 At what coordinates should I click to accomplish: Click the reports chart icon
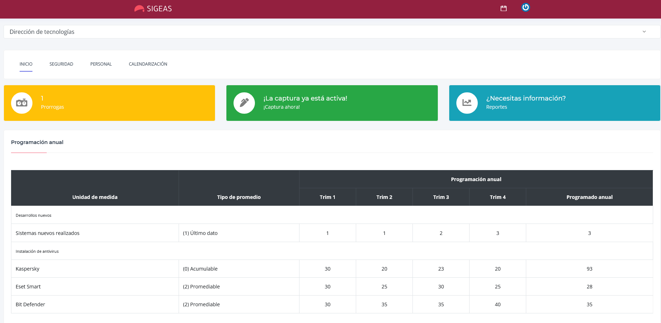tap(467, 103)
